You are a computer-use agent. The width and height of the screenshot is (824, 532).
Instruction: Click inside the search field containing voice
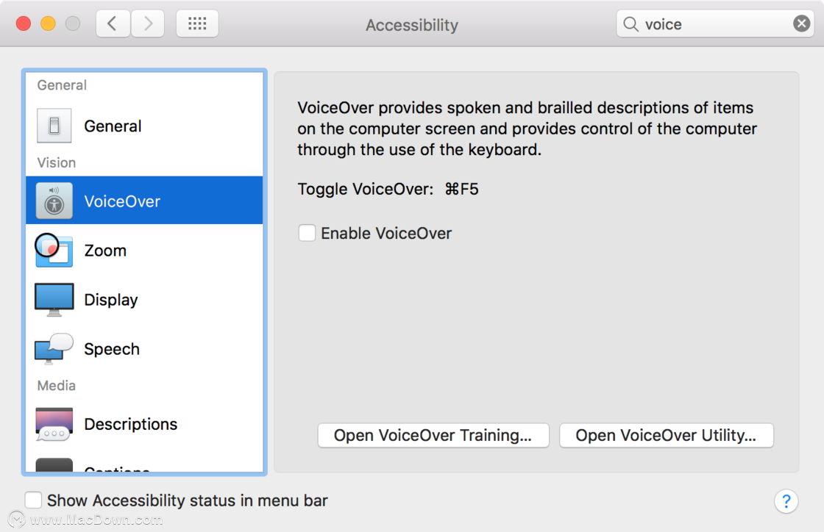(x=714, y=24)
